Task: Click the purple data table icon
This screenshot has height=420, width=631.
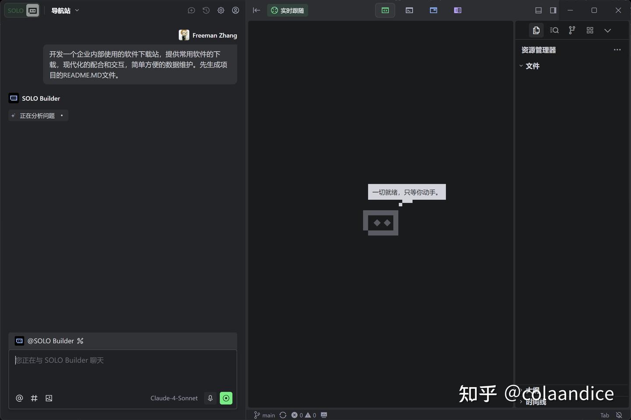Action: (x=457, y=10)
